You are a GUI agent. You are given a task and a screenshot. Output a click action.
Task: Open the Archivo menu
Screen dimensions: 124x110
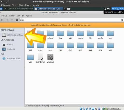coord(4,16)
